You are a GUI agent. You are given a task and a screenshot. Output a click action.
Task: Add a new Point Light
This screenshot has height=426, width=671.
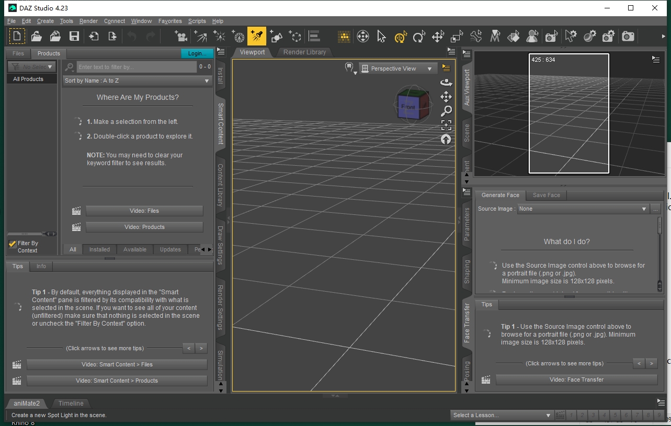click(x=220, y=36)
